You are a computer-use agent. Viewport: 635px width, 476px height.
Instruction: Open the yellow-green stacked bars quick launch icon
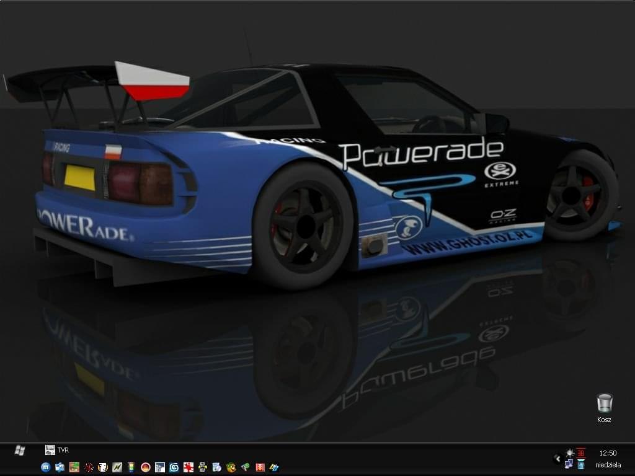click(x=131, y=467)
